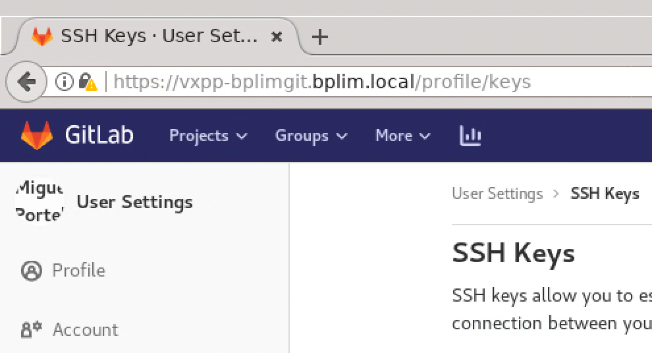Click the GitLab fox logo in navbar
The image size is (652, 353).
[x=37, y=135]
